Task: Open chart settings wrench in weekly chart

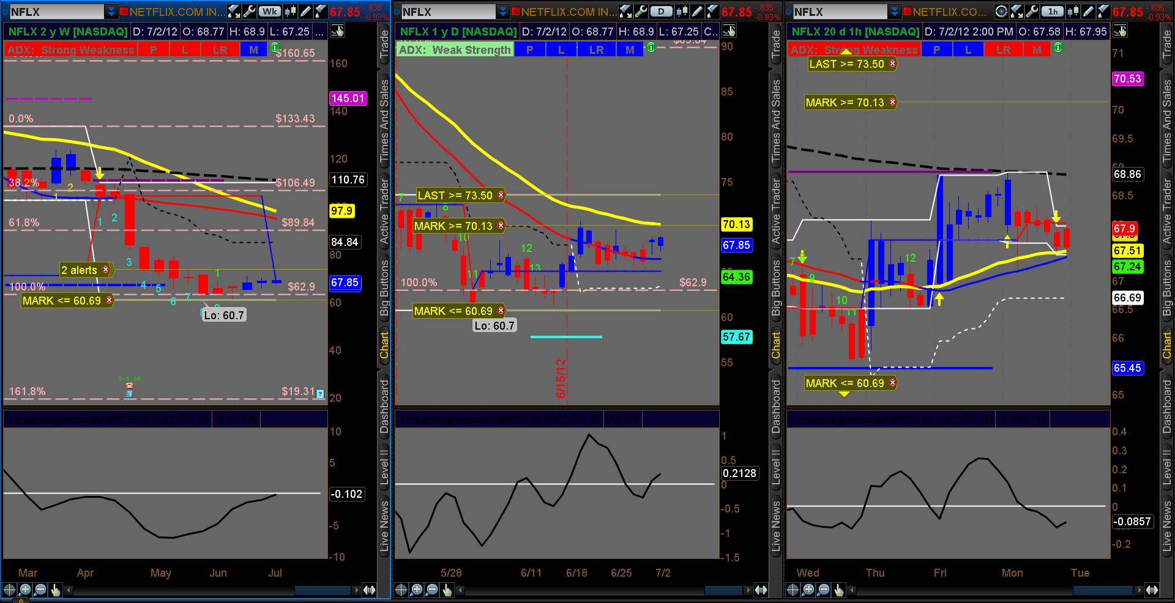Action: (x=249, y=12)
